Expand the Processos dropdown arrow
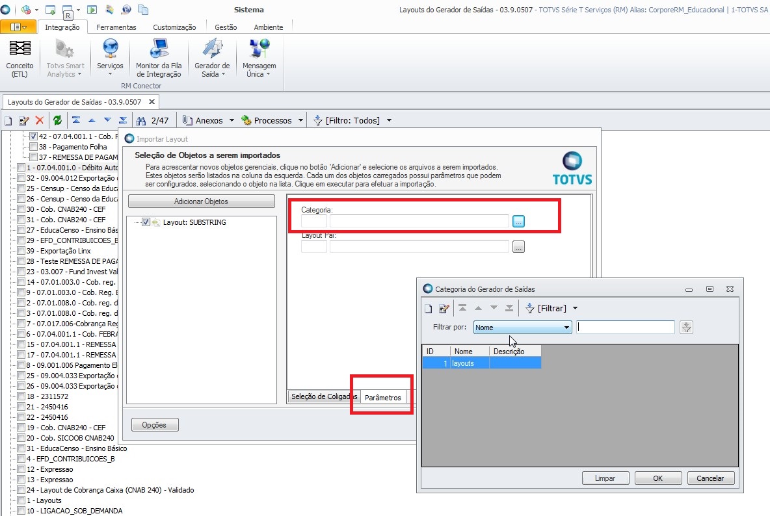770x516 pixels. [300, 120]
